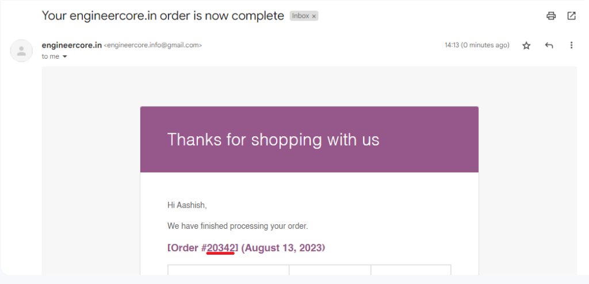Remove the Inbox label with its x
The width and height of the screenshot is (589, 284).
314,16
